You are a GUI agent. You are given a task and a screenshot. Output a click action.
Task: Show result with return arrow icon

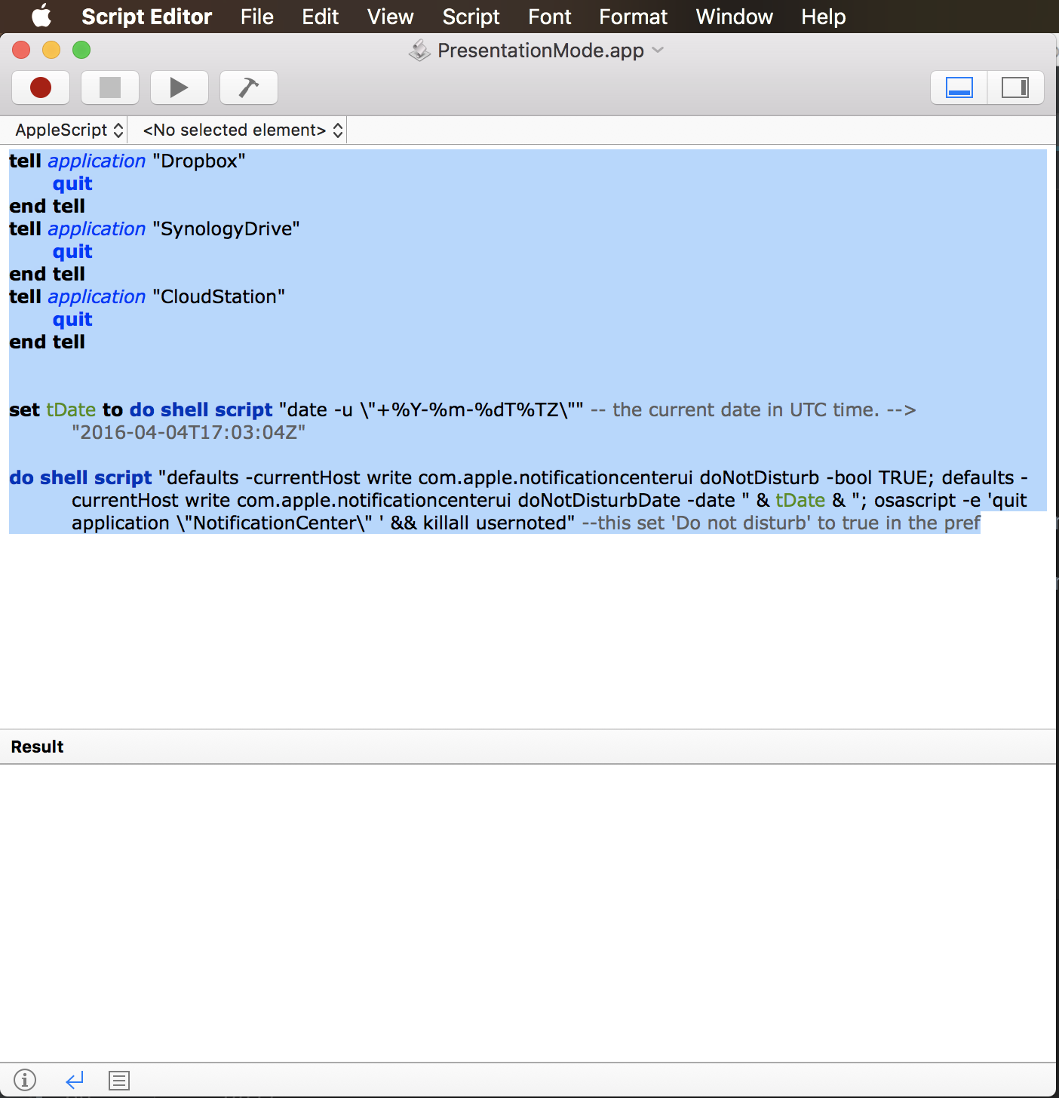click(75, 1080)
